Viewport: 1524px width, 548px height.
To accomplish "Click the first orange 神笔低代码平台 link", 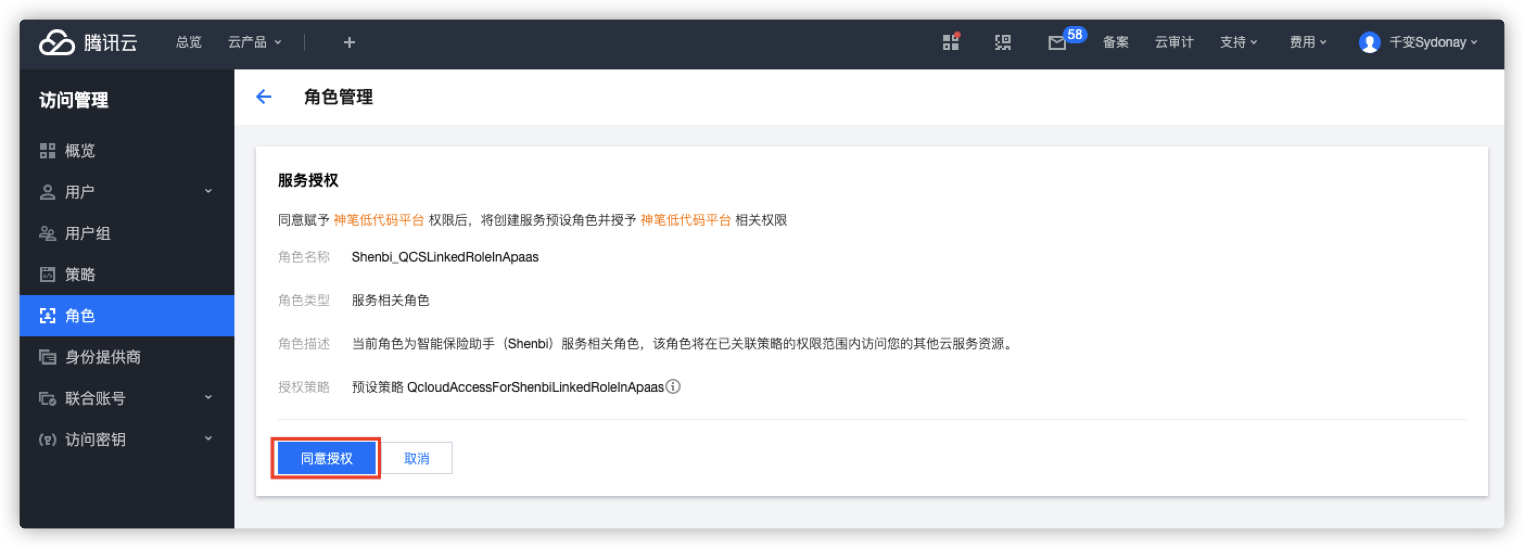I will (x=379, y=220).
